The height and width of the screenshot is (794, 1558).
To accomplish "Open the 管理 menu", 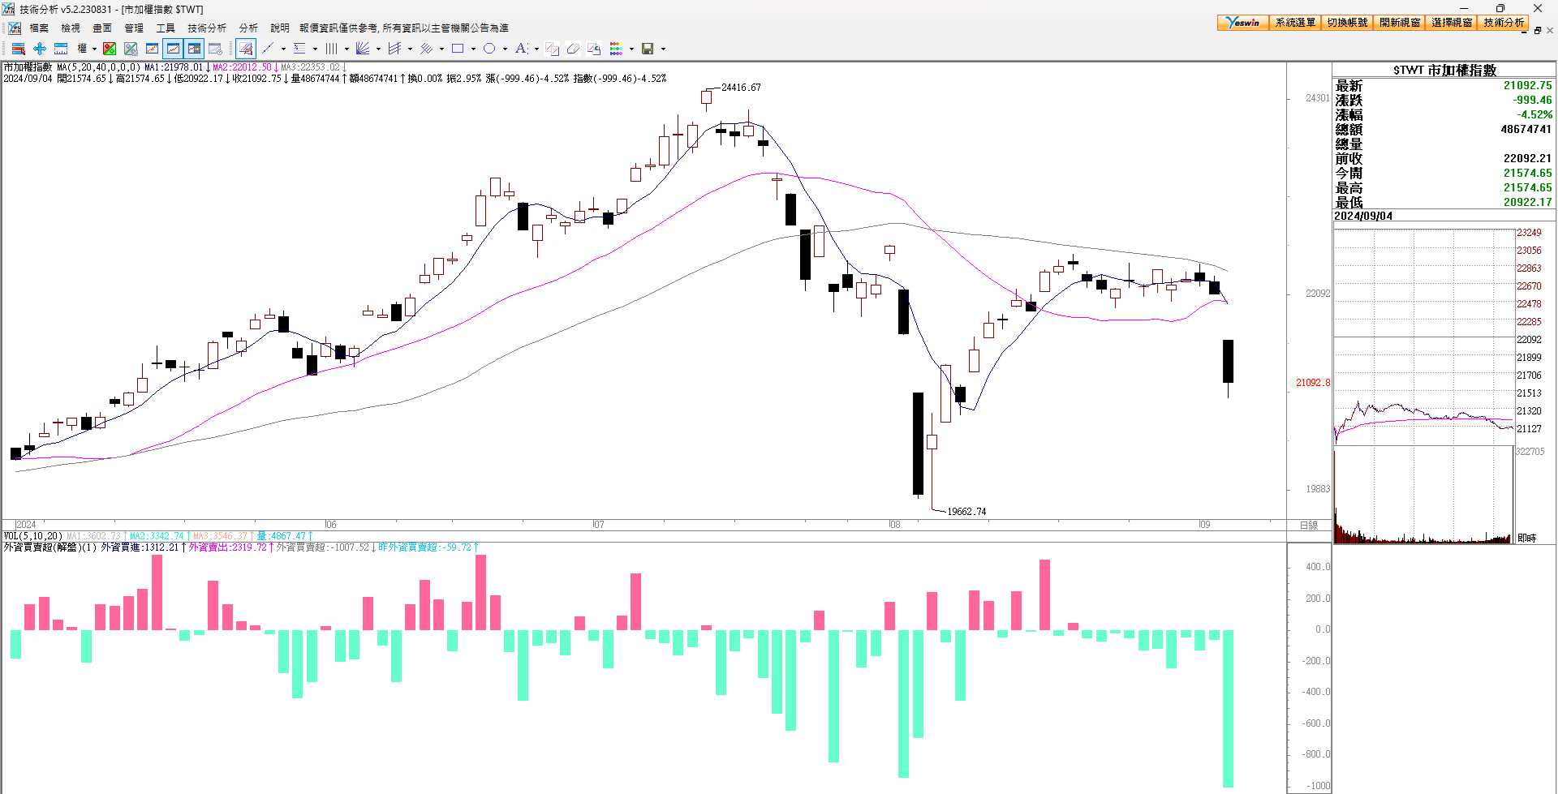I will (x=134, y=28).
